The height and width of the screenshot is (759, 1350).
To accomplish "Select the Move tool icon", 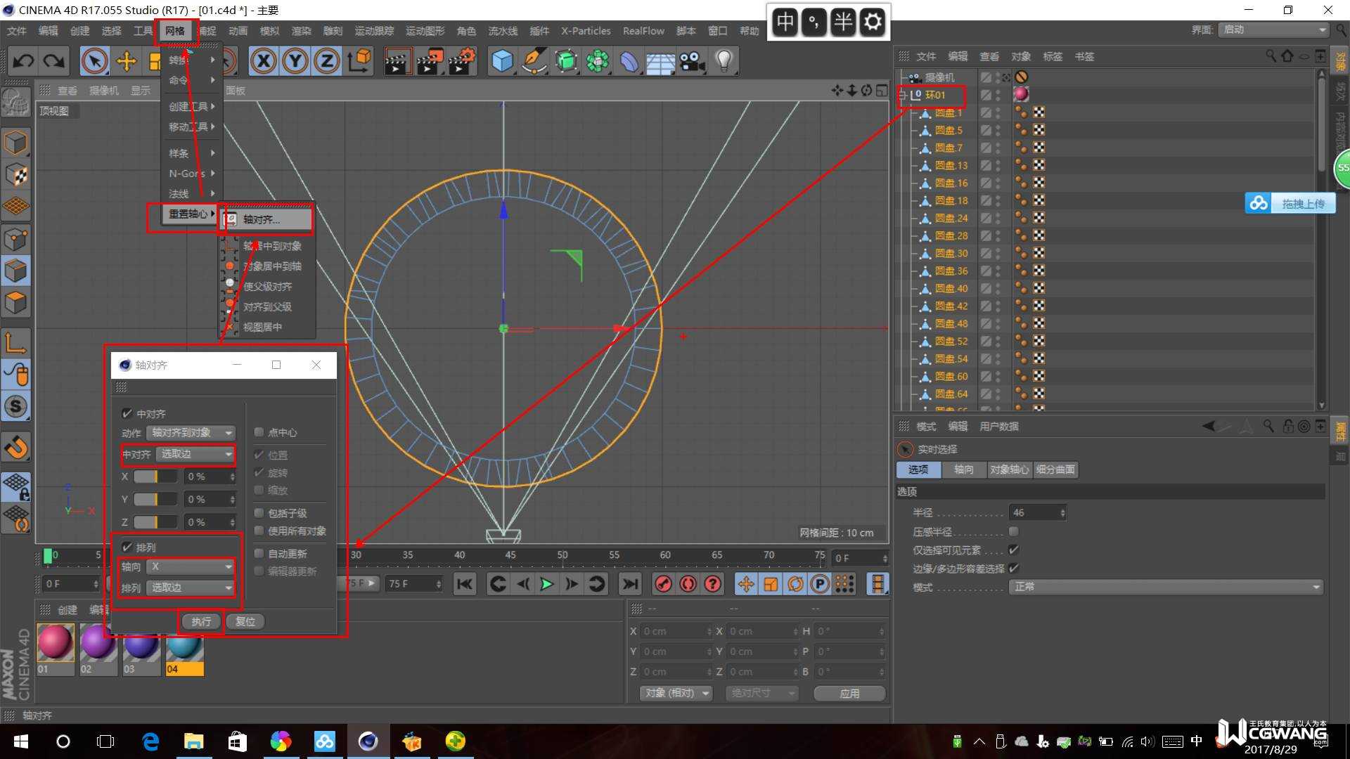I will click(x=127, y=61).
